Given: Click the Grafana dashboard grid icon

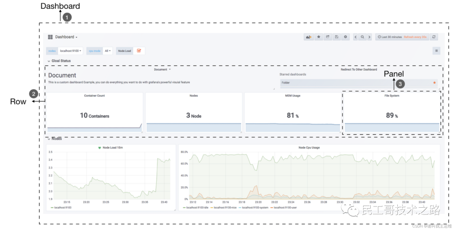Looking at the screenshot, I should 50,37.
